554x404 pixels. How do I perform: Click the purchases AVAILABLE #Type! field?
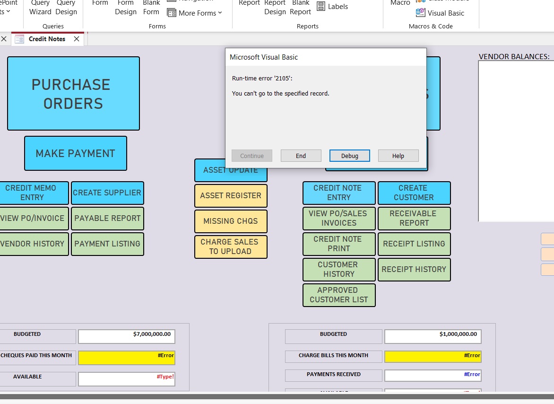(127, 379)
